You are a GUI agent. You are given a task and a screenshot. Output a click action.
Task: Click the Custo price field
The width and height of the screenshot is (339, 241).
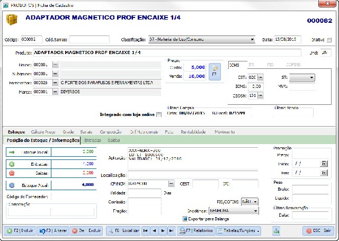click(194, 67)
